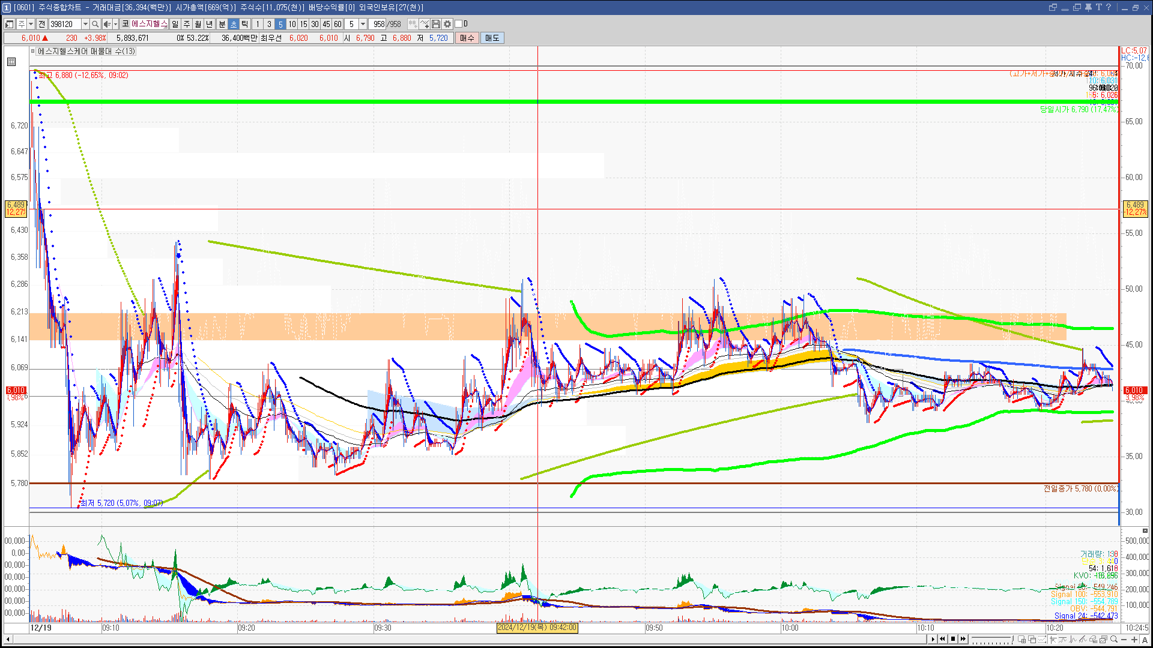Image resolution: width=1153 pixels, height=648 pixels.
Task: Click the 매수 buy button
Action: 467,38
